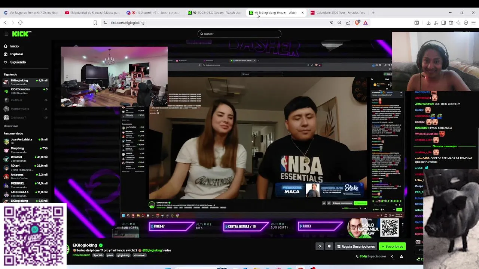
Task: Toggle the browser sidebar panel icon
Action: [x=443, y=23]
